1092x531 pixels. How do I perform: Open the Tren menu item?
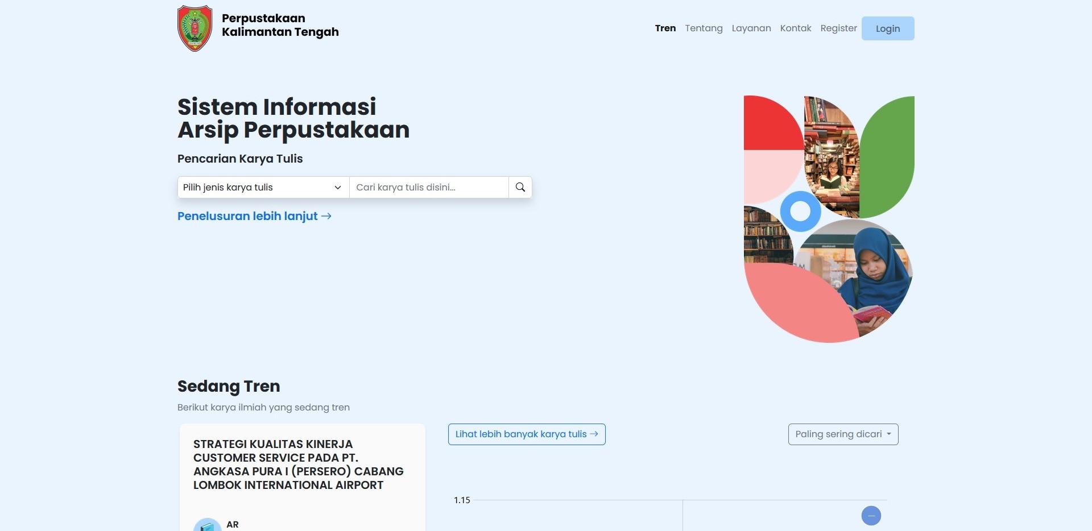tap(665, 28)
